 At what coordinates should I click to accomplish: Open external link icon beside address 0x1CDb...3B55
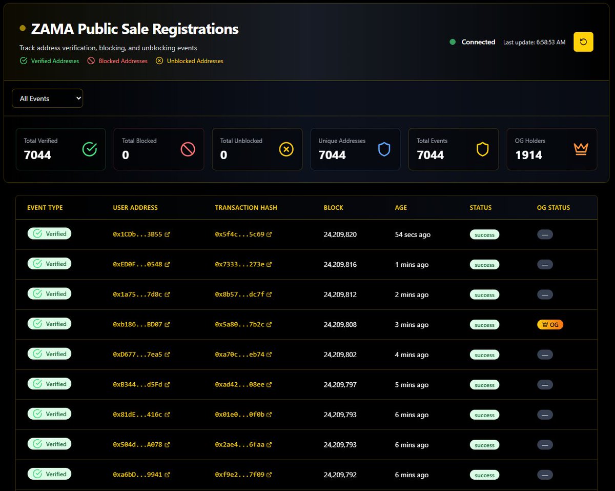[167, 234]
